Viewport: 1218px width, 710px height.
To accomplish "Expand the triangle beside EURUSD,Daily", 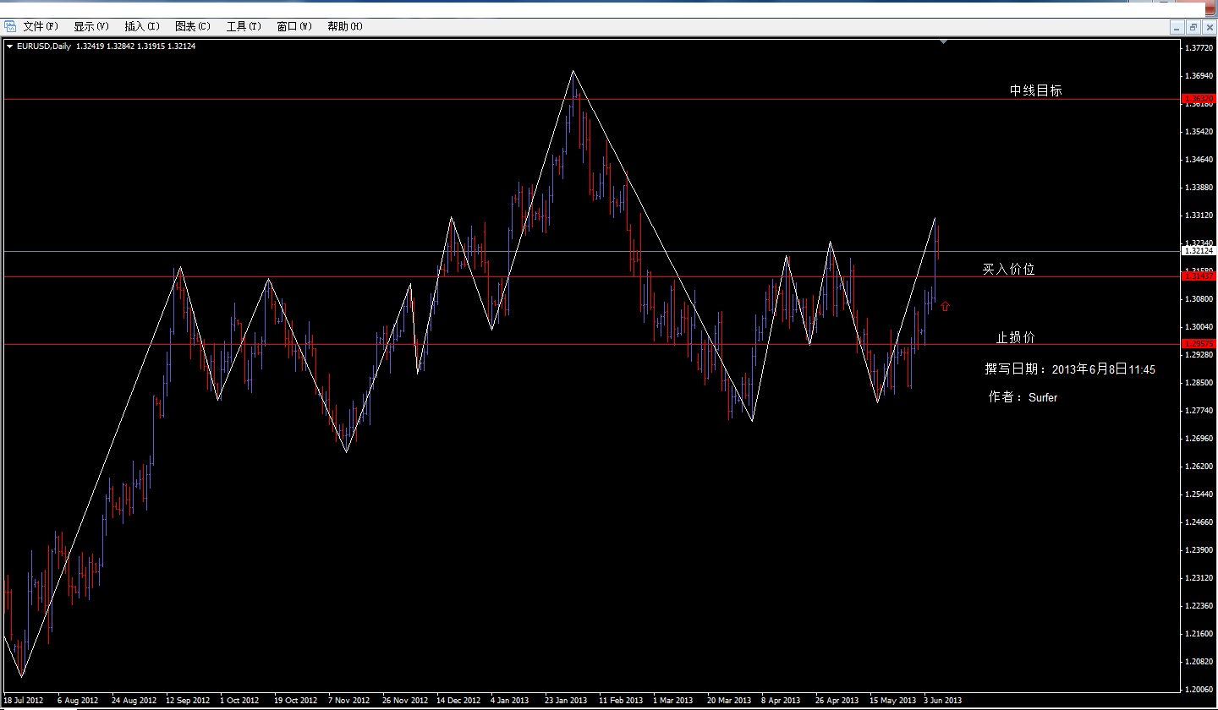I will click(9, 46).
